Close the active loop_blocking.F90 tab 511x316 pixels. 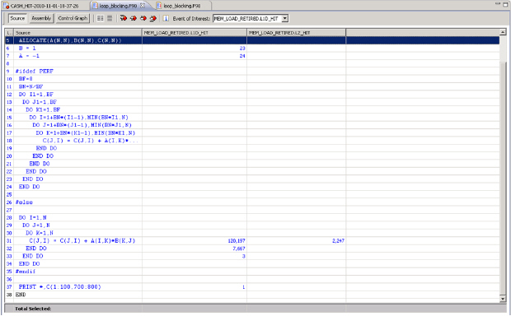coord(143,6)
